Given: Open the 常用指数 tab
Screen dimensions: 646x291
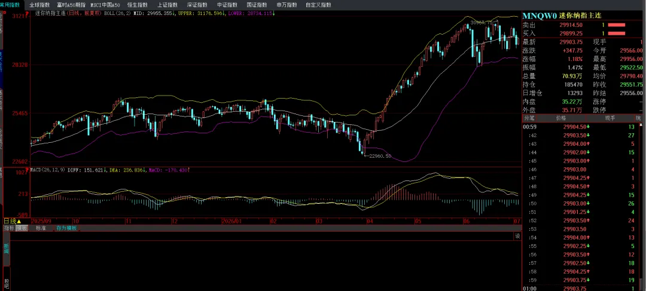Looking at the screenshot, I should coord(10,5).
